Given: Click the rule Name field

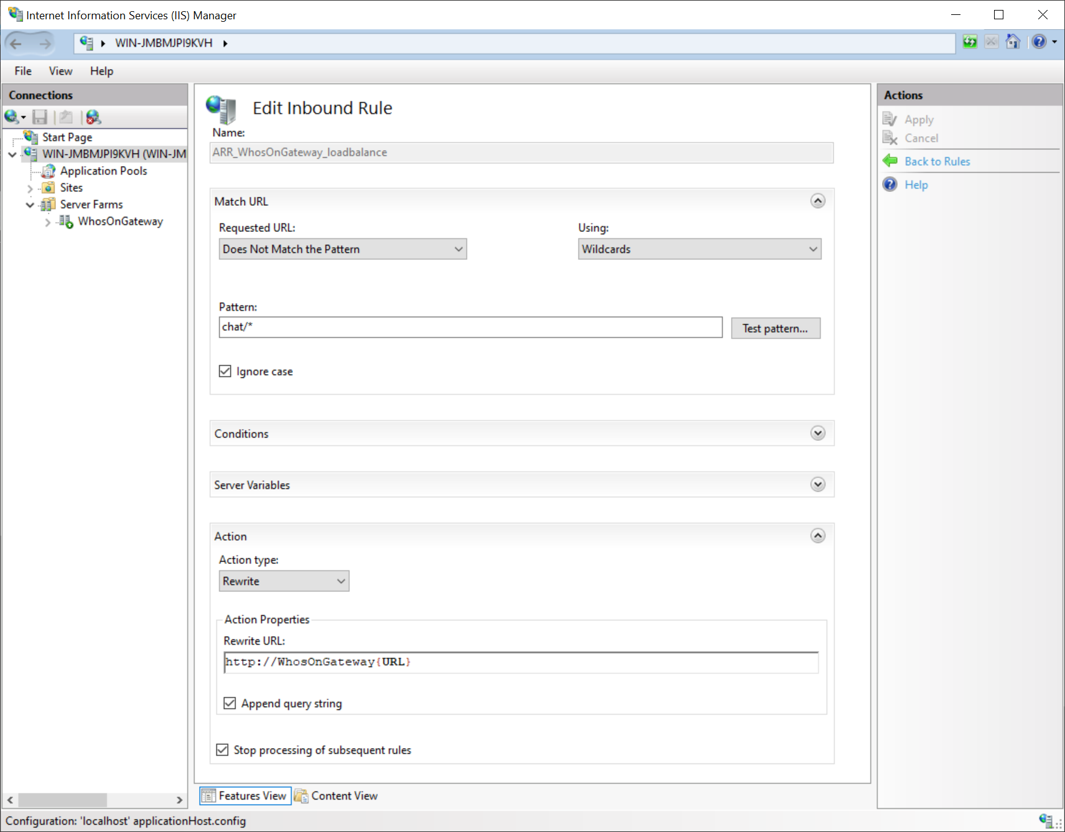Looking at the screenshot, I should (521, 152).
